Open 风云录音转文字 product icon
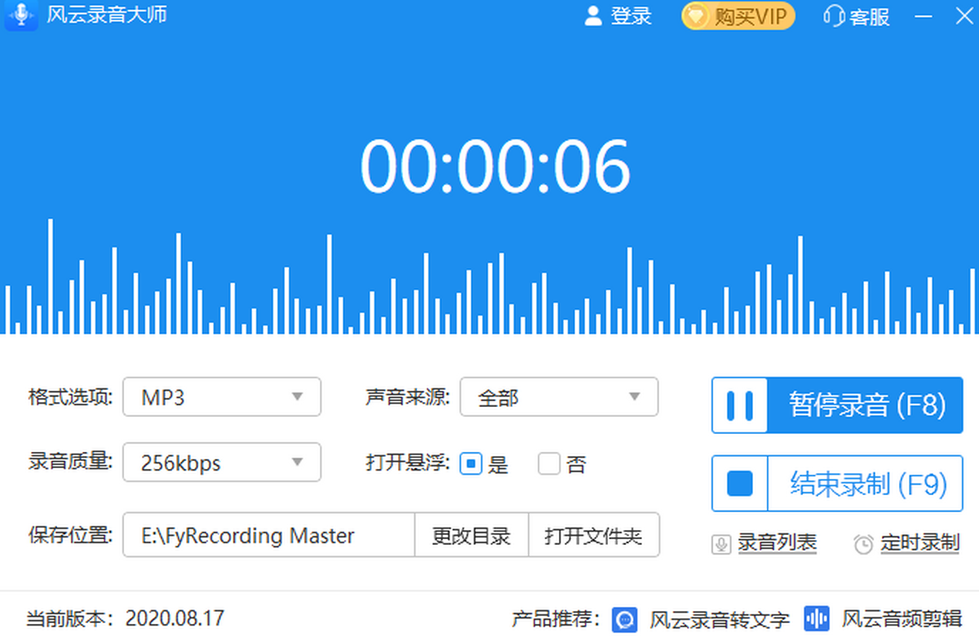This screenshot has width=979, height=637. coord(625,618)
